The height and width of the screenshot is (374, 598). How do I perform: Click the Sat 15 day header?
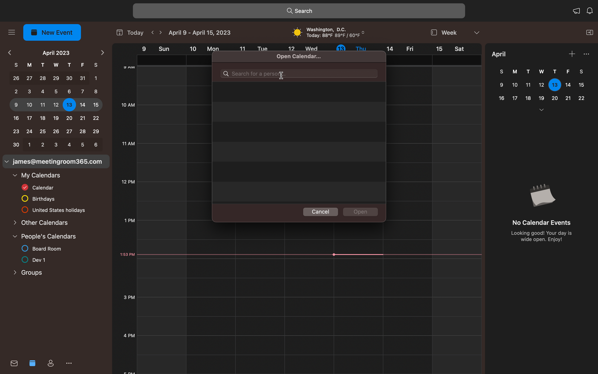(449, 49)
